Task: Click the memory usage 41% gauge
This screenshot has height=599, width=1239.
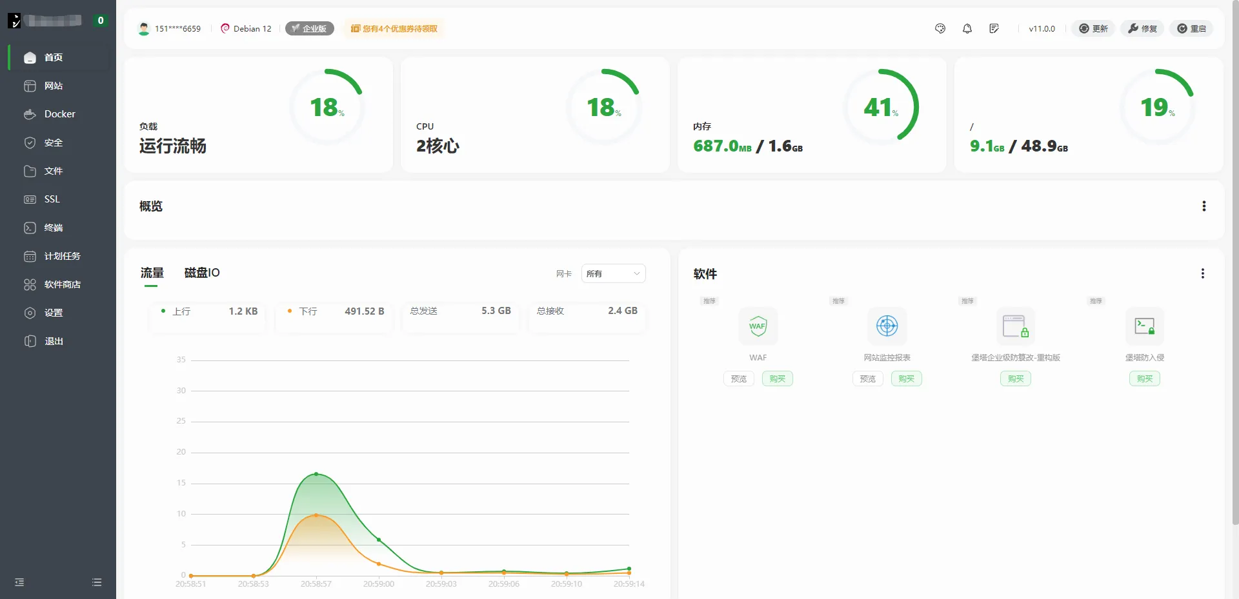Action: coord(881,107)
